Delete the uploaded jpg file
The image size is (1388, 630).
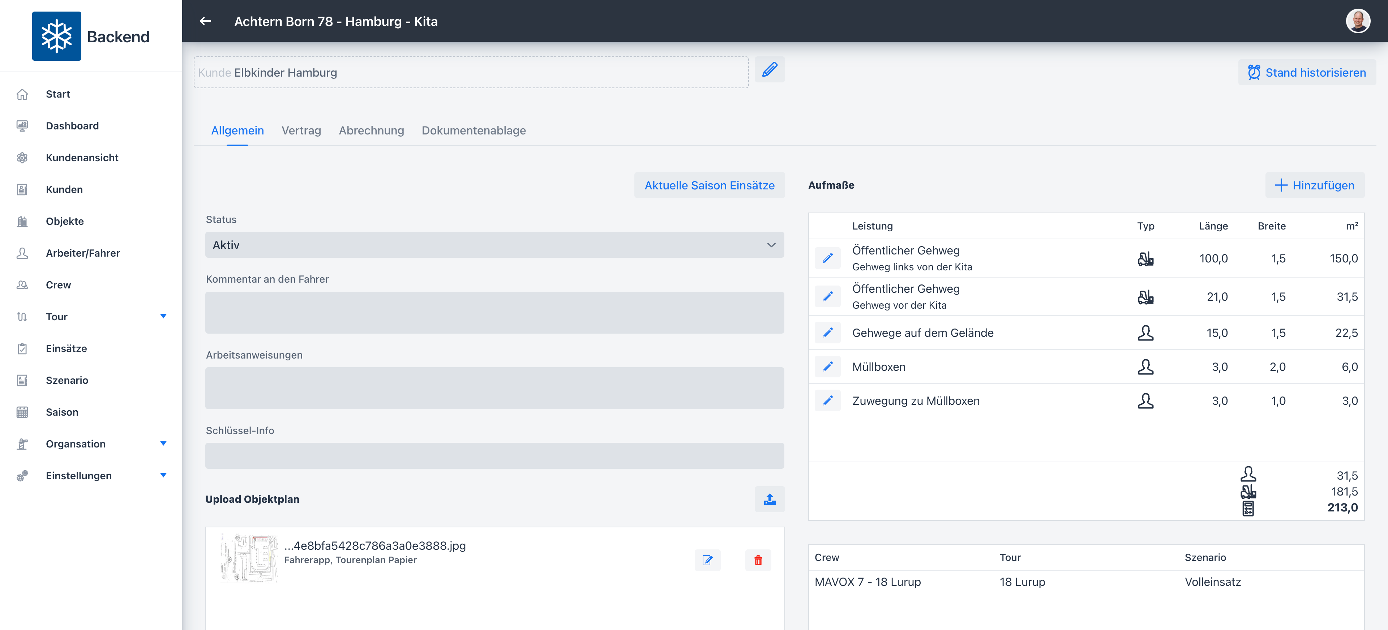tap(758, 560)
